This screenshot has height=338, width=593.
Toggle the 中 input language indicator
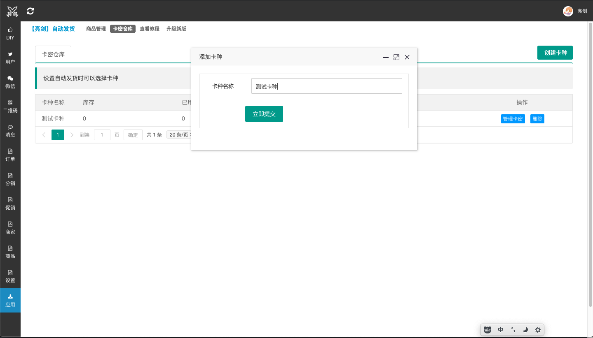(501, 329)
